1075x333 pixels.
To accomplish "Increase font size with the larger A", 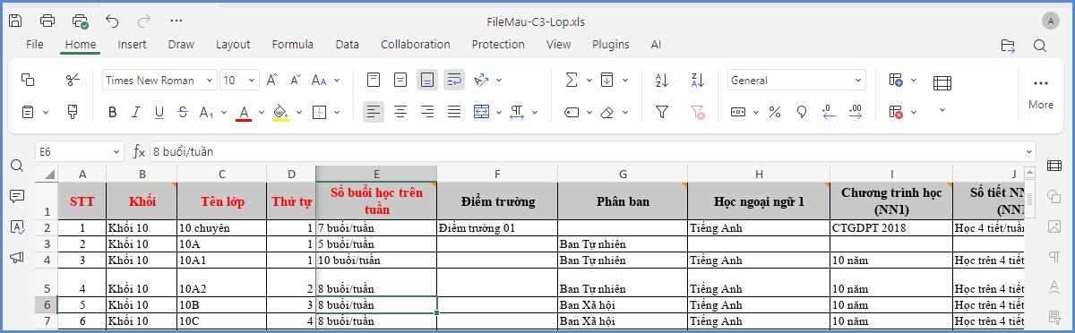I will pyautogui.click(x=272, y=81).
